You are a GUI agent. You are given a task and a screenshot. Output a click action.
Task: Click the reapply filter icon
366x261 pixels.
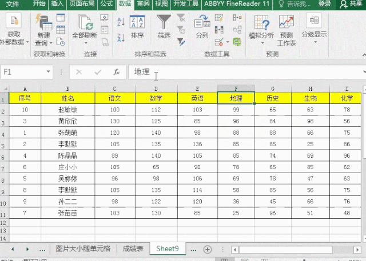[181, 30]
